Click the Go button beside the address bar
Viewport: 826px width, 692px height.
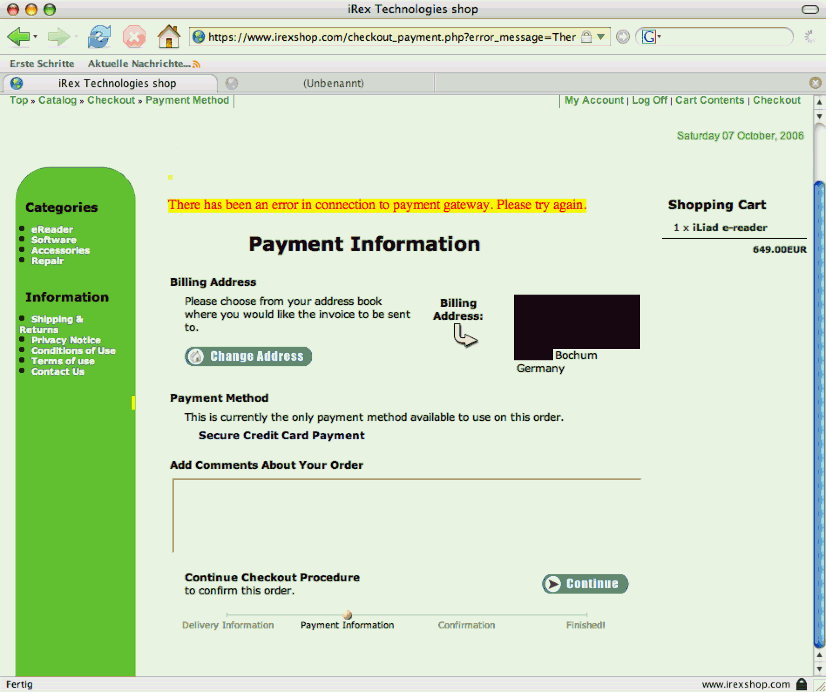623,37
